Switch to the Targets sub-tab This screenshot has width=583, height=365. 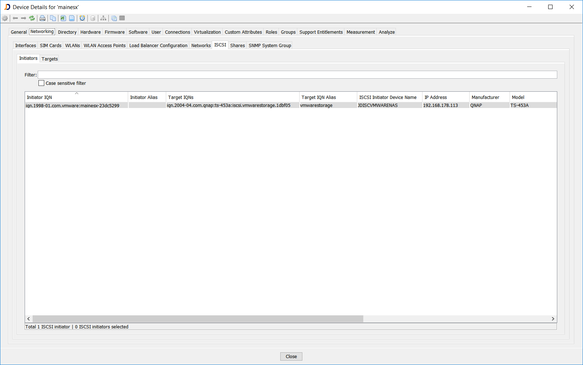pyautogui.click(x=50, y=59)
